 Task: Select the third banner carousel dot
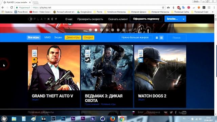point(101,30)
